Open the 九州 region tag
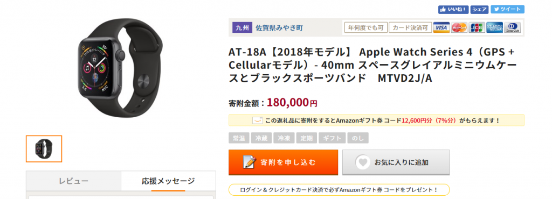The width and height of the screenshot is (552, 199). tap(242, 27)
